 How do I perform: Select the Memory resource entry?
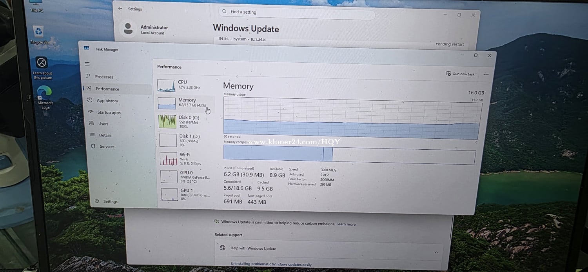185,103
